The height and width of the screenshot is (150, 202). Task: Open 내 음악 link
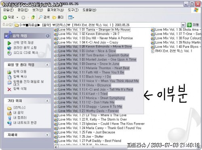click(x=19, y=113)
